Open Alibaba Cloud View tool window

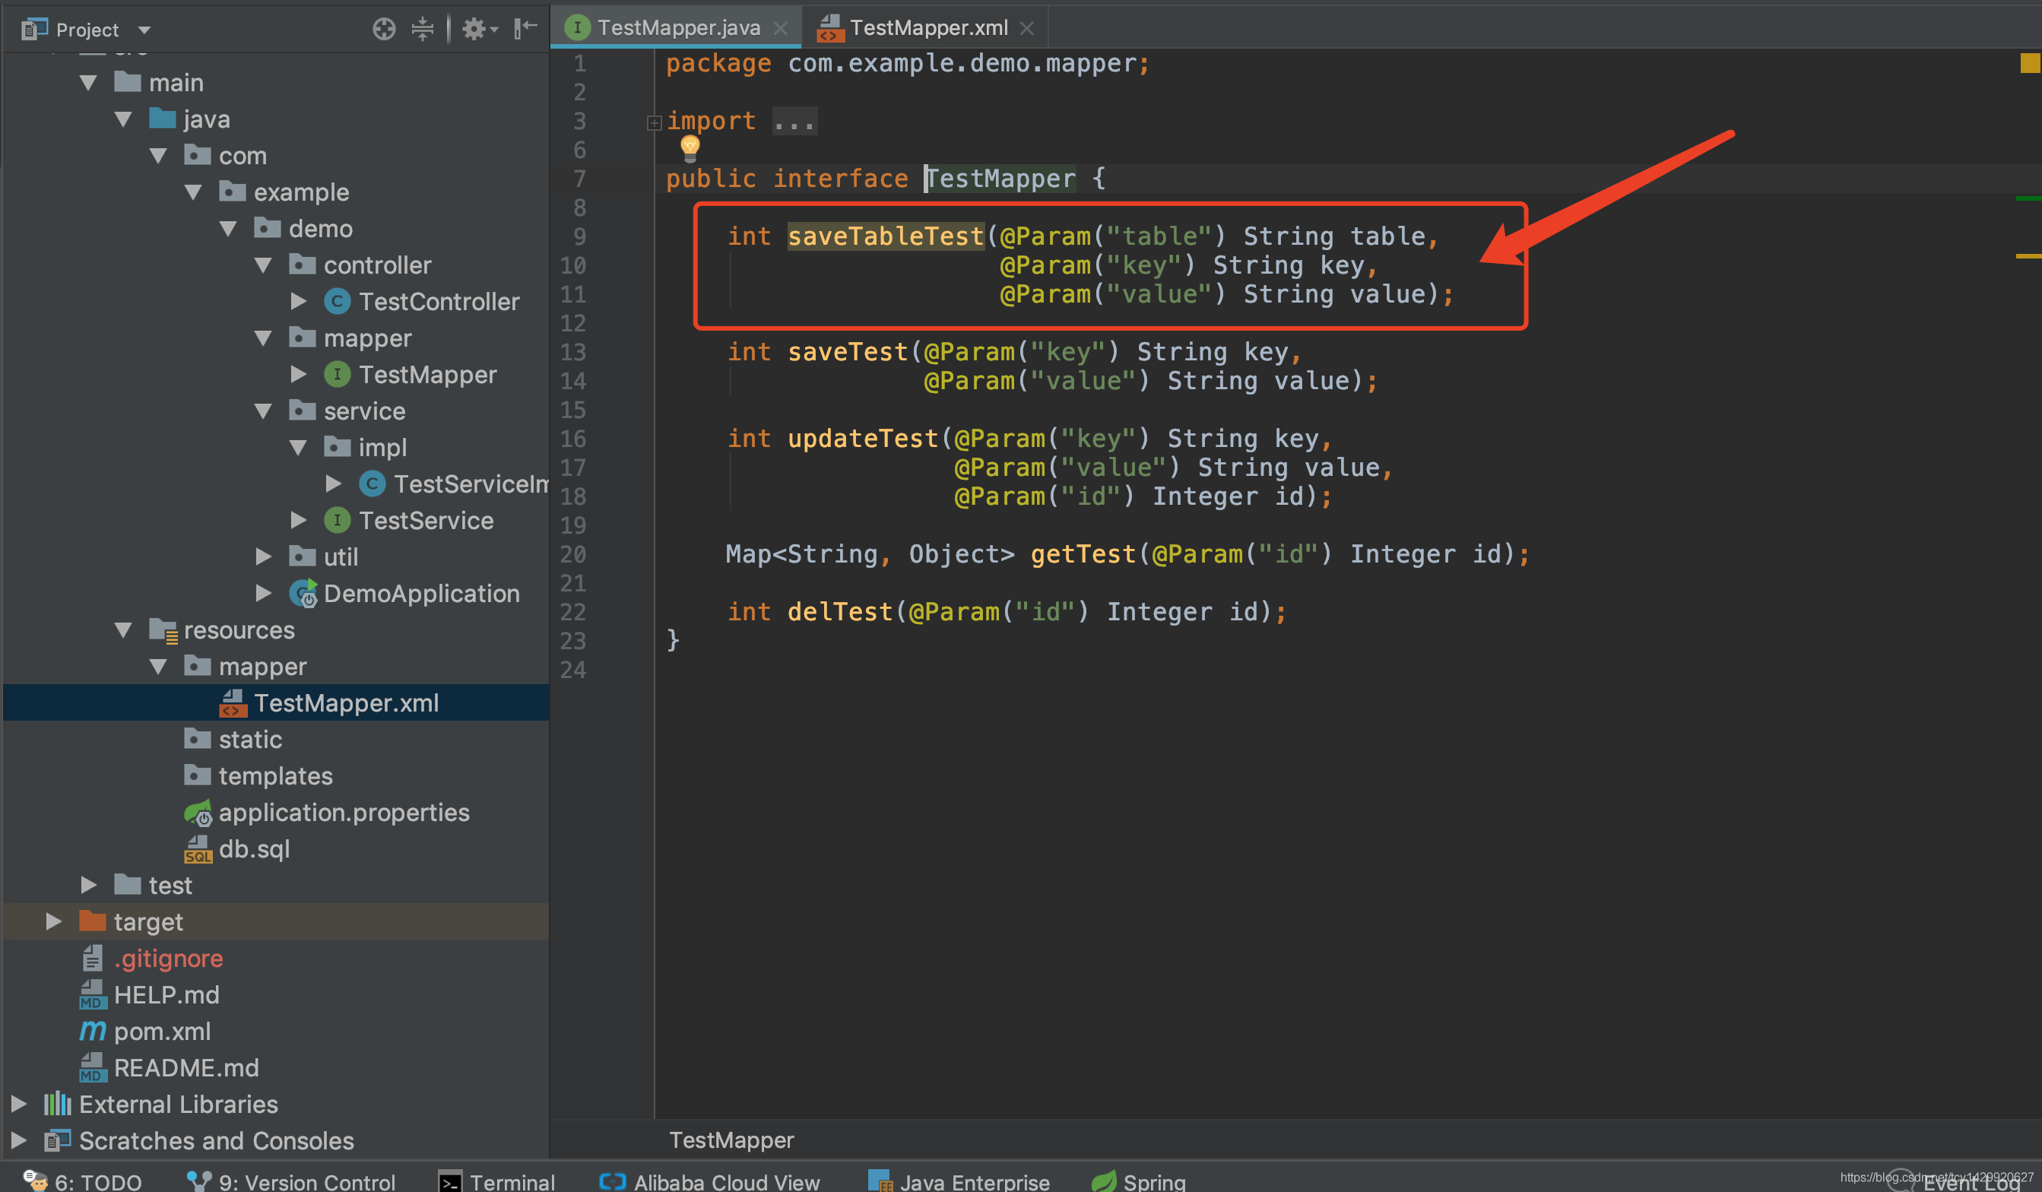pos(710,1181)
